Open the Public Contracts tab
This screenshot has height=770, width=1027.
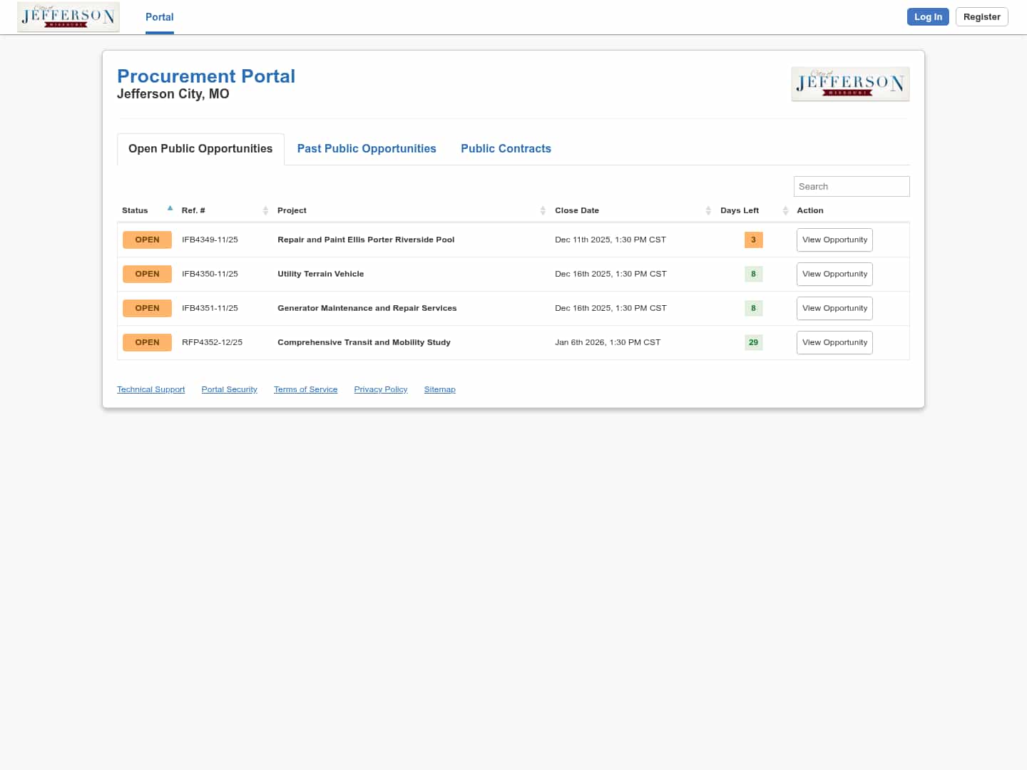506,149
